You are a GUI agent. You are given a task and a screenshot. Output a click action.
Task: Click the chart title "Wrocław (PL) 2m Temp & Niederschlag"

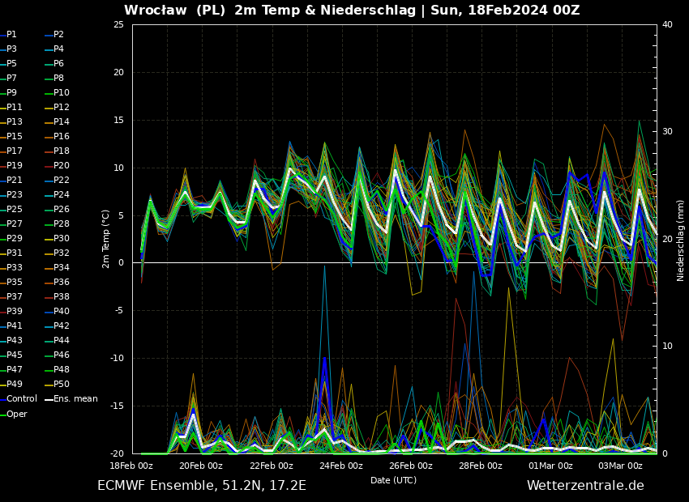pos(270,10)
